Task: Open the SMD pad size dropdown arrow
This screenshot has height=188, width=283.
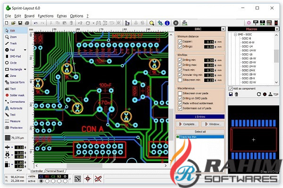Action: [x=12, y=164]
